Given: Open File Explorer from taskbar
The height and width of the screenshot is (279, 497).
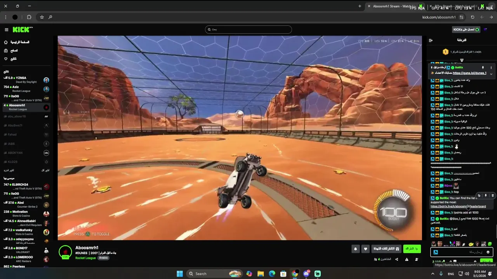Looking at the screenshot, I should pyautogui.click(x=261, y=274).
